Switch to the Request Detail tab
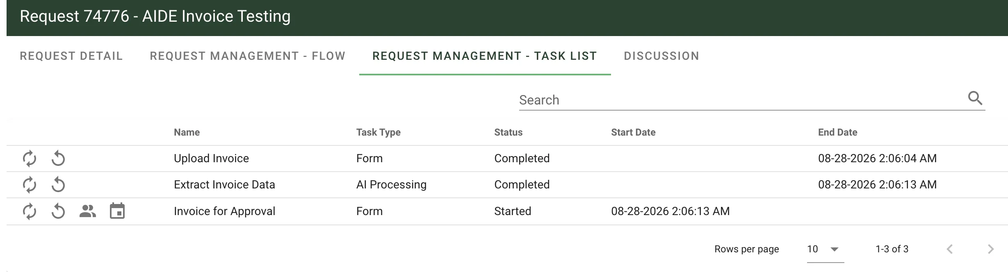Screen dimensions: 1008x272 pos(71,56)
